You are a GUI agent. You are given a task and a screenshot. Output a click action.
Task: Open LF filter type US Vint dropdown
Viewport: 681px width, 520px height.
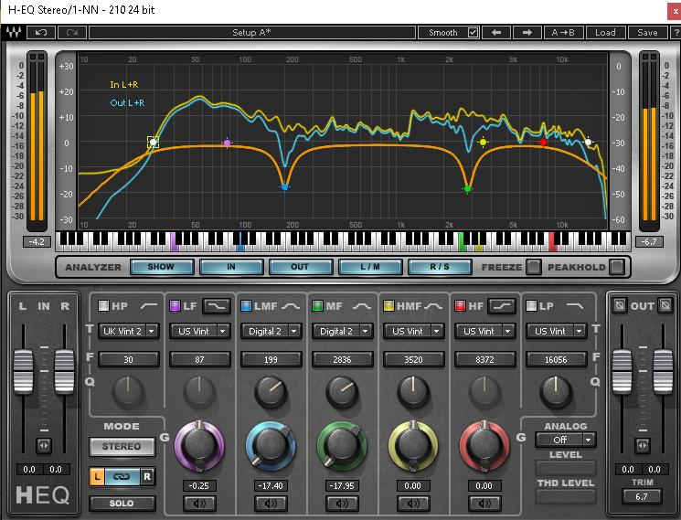[200, 331]
